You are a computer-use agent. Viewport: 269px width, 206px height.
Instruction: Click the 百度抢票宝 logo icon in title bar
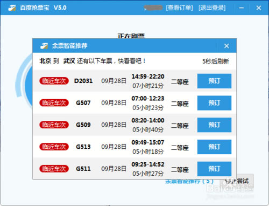12,8
